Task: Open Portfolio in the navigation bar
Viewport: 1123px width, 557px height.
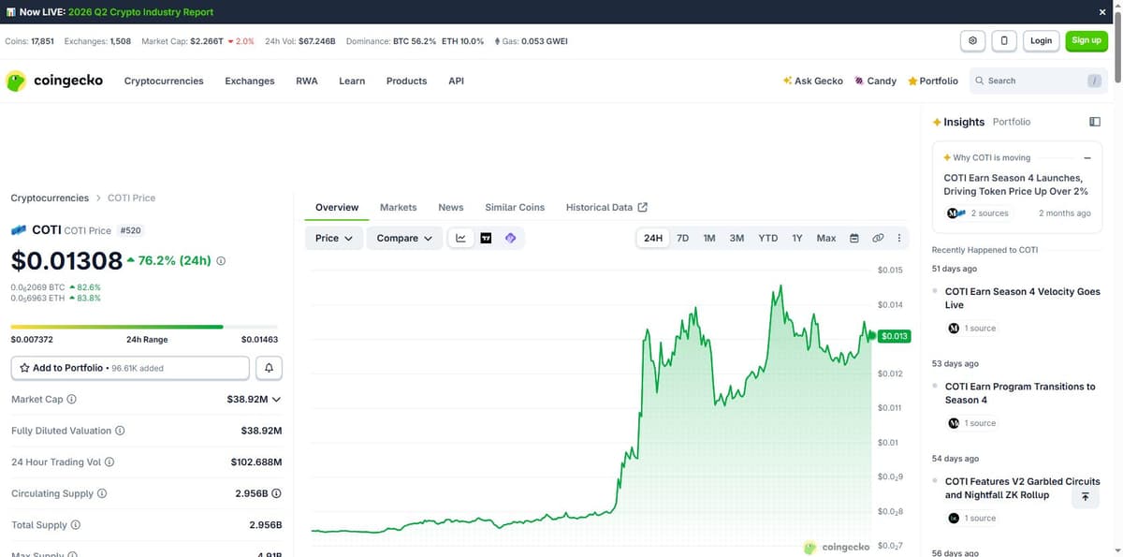Action: (932, 81)
